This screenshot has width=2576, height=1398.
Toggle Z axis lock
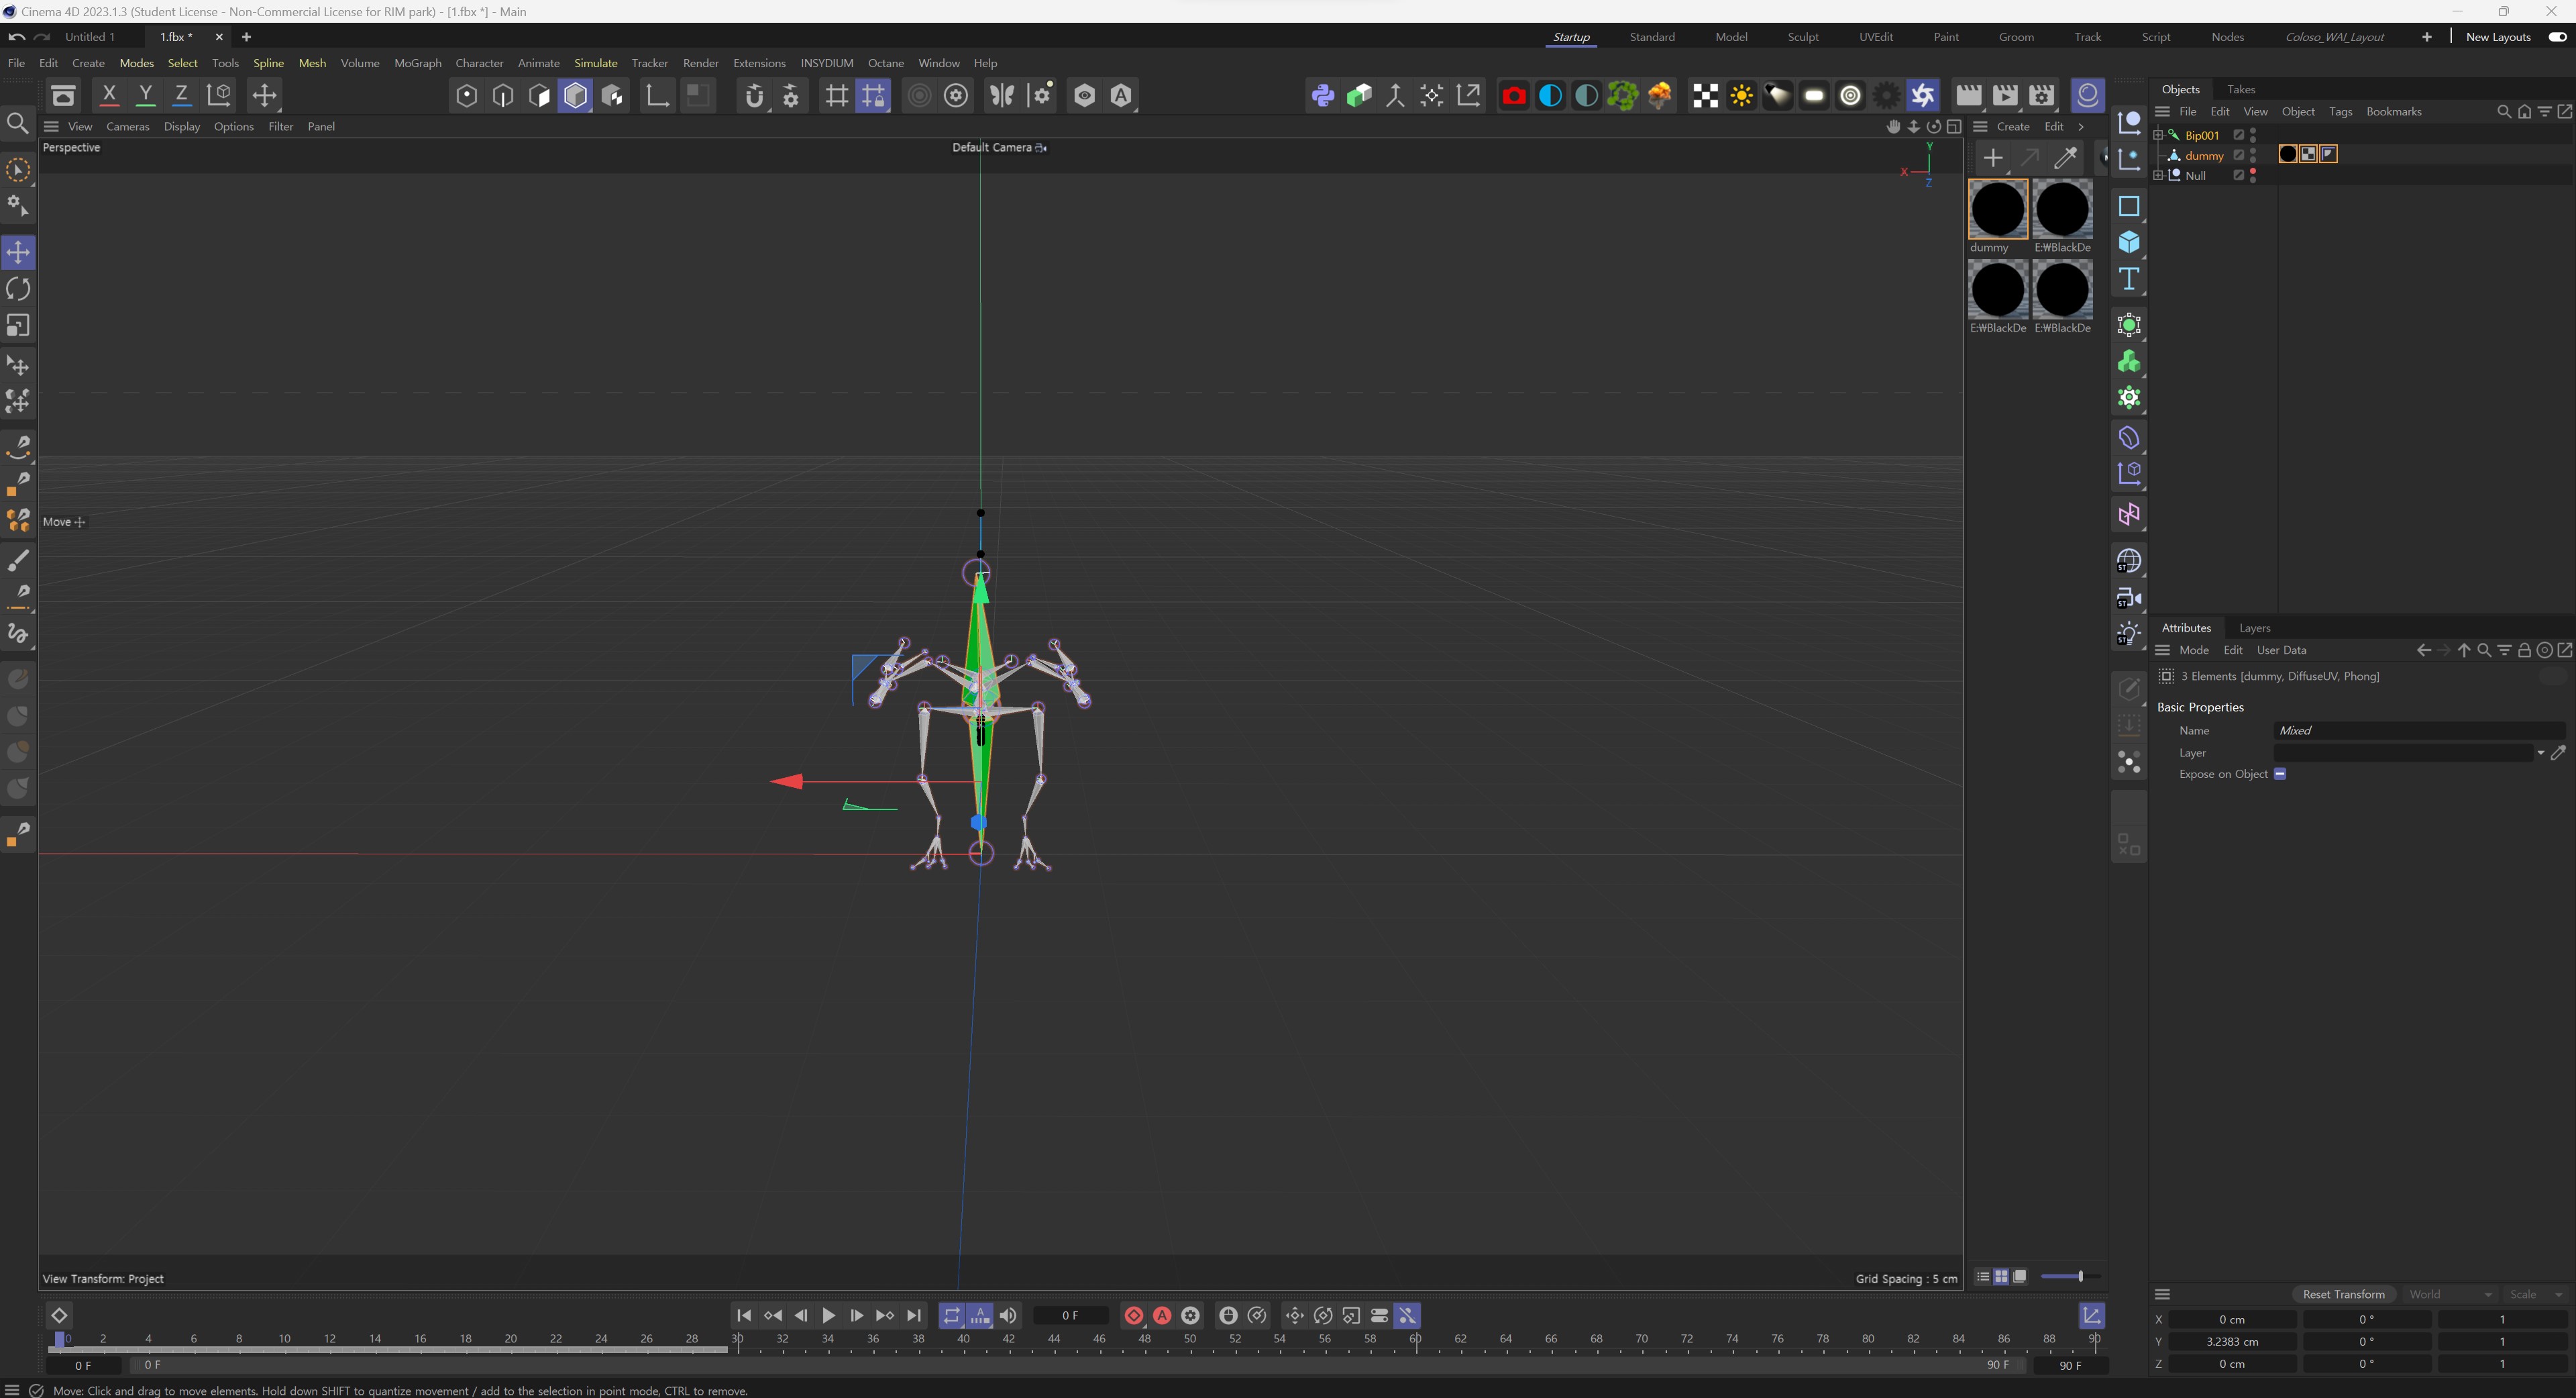pyautogui.click(x=182, y=95)
